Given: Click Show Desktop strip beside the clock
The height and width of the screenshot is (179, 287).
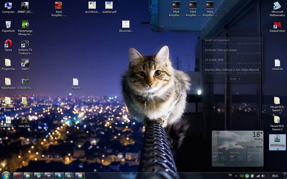Looking at the screenshot, I should coord(285,176).
